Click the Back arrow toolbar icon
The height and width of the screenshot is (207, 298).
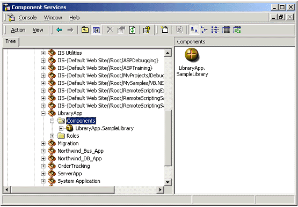(x=59, y=30)
